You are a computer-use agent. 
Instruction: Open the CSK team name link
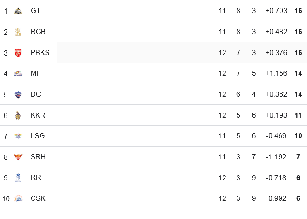click(x=38, y=198)
